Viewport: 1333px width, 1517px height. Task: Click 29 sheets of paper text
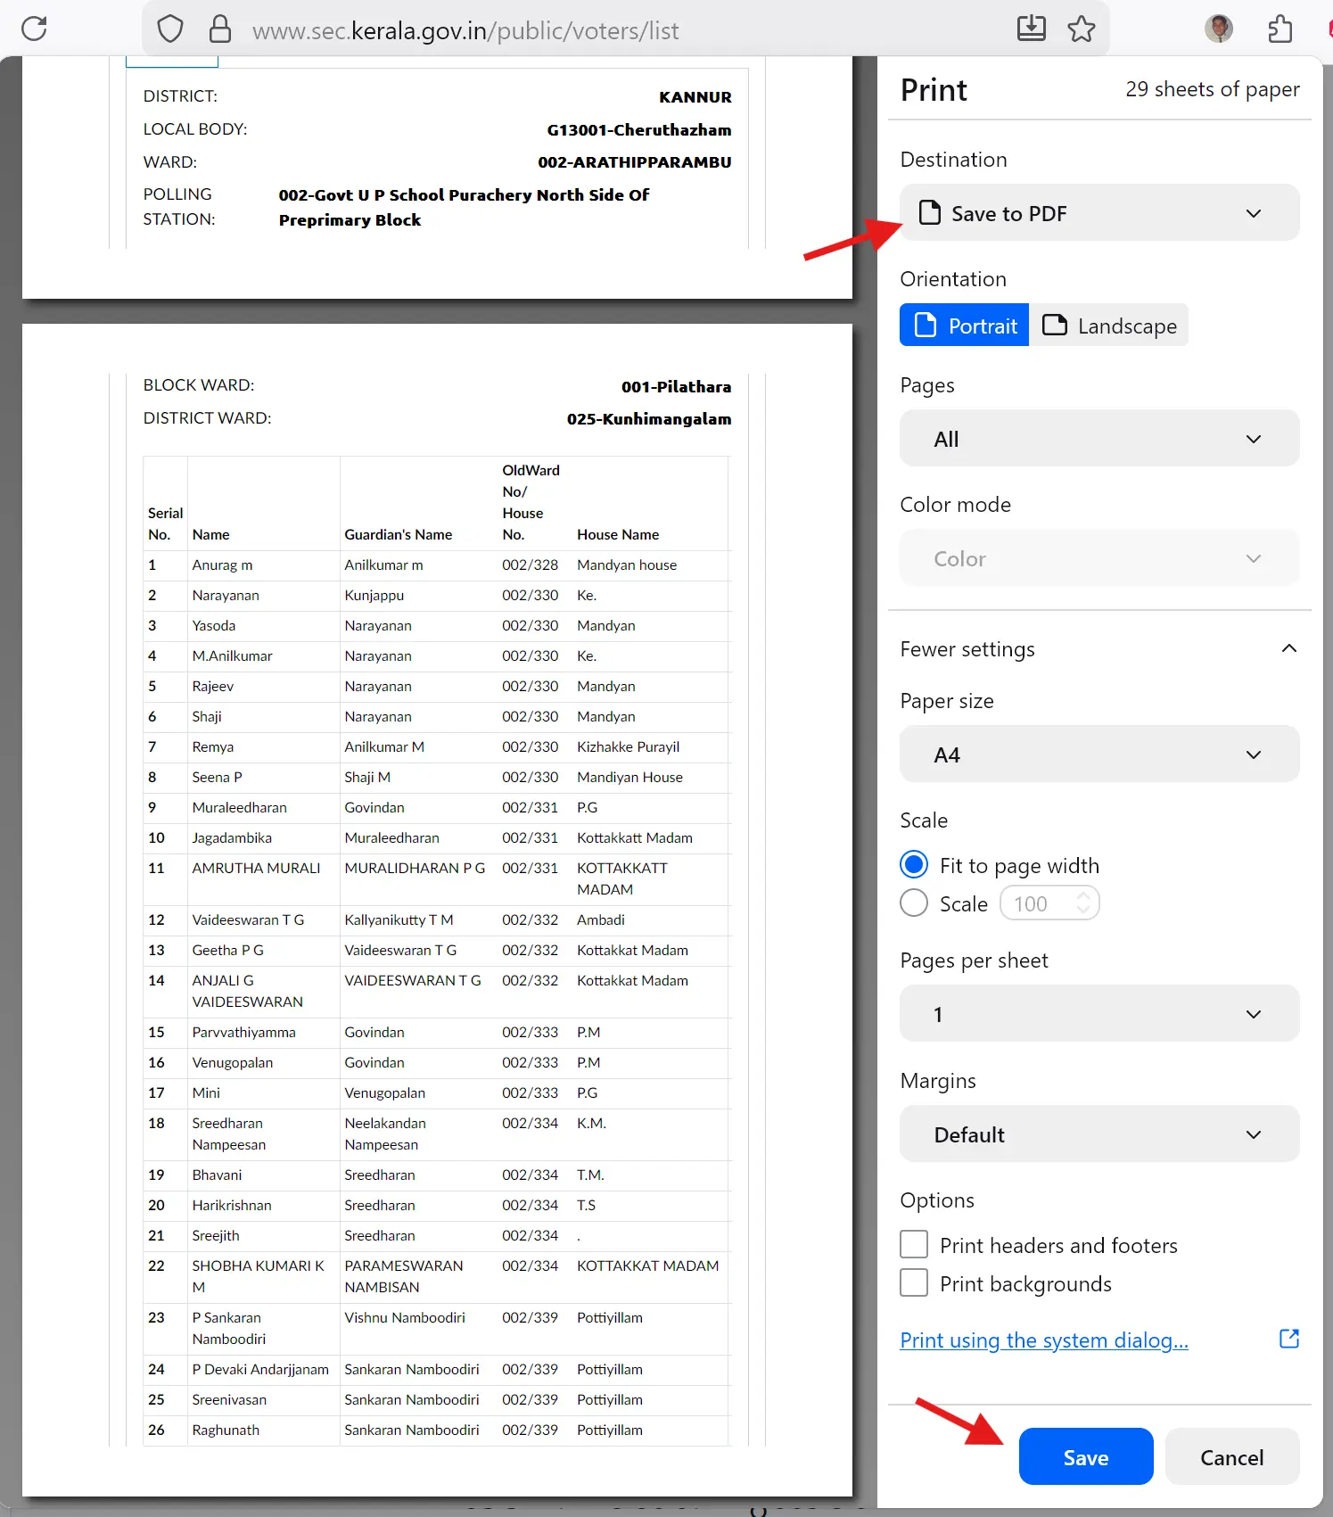tap(1213, 89)
